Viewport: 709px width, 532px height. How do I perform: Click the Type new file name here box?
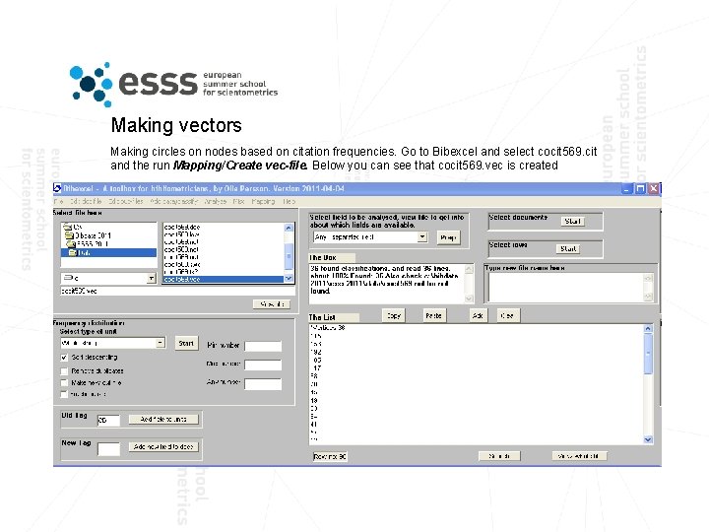click(x=566, y=288)
